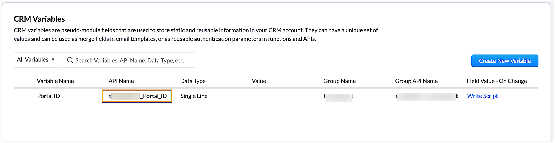This screenshot has width=555, height=143.
Task: Click the API Name column header
Action: [121, 81]
